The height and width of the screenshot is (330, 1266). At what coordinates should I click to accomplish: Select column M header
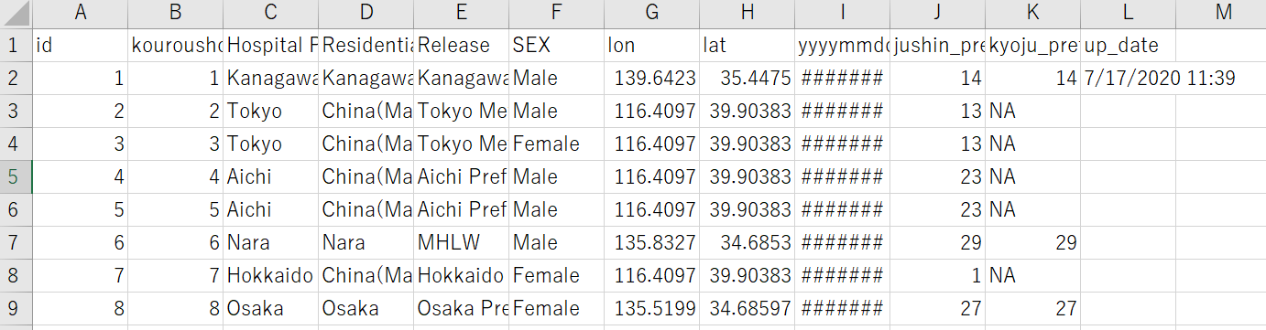1221,14
